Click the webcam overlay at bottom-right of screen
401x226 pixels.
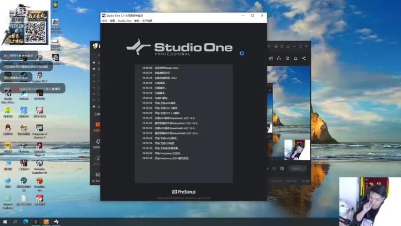tap(370, 201)
